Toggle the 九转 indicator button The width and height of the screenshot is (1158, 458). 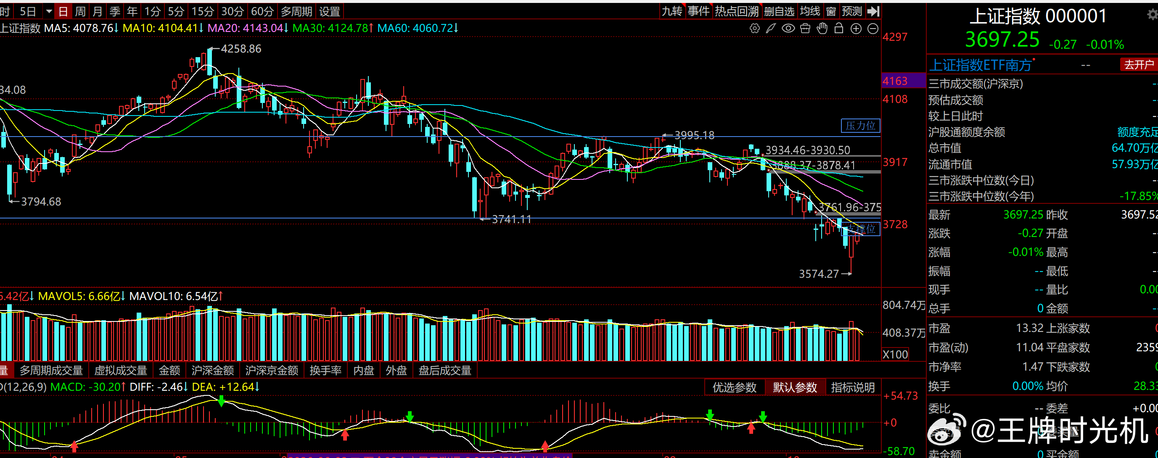[x=672, y=11]
